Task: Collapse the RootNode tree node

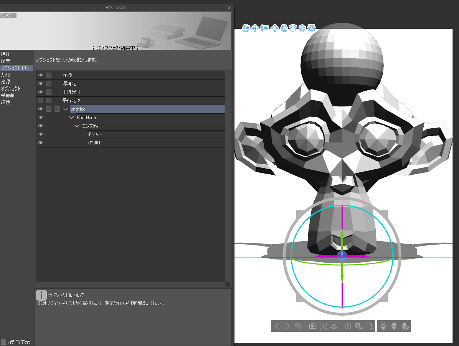Action: point(71,118)
